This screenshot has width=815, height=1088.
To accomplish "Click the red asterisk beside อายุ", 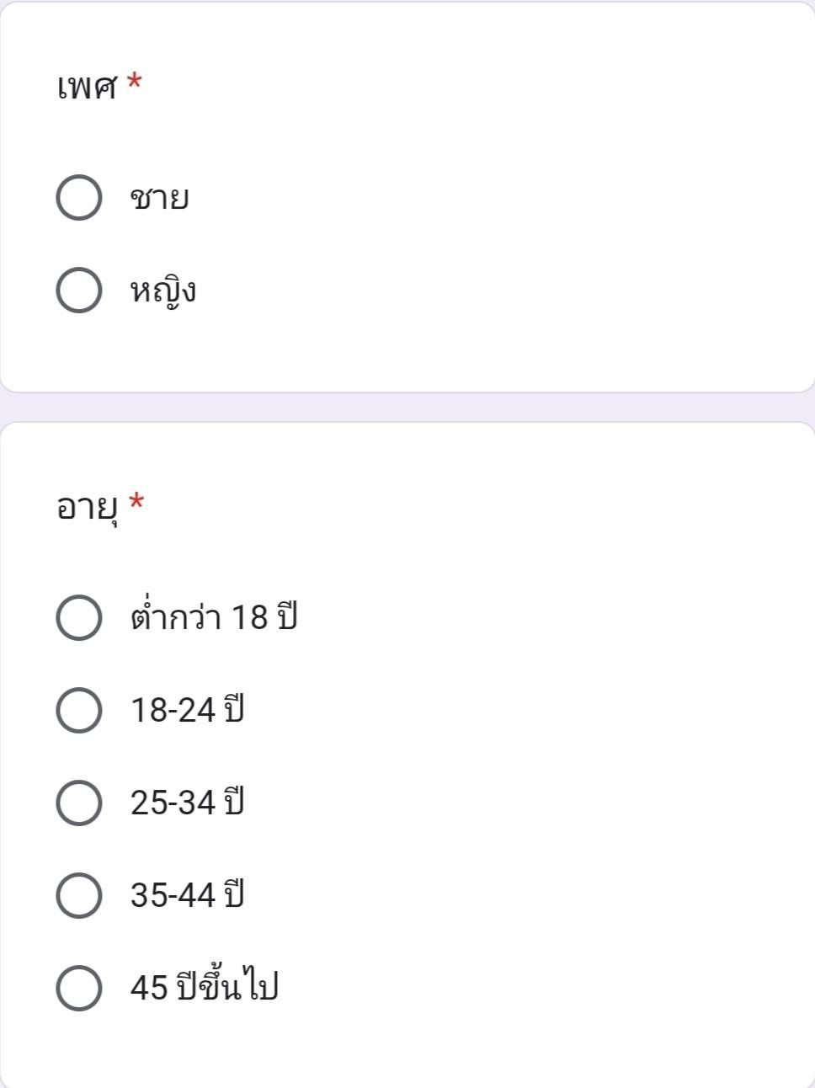I will pos(136,503).
